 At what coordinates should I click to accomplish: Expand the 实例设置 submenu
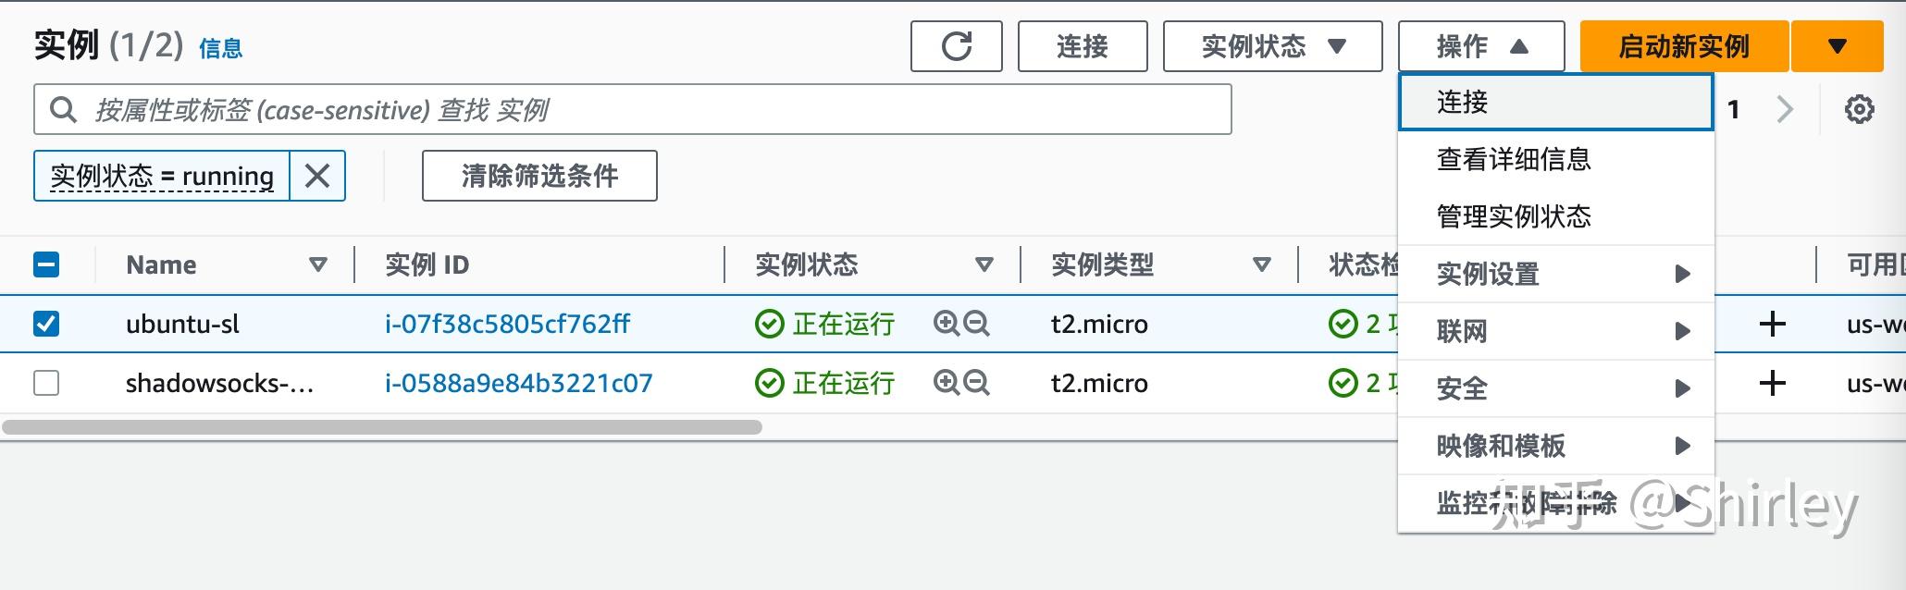click(x=1556, y=274)
